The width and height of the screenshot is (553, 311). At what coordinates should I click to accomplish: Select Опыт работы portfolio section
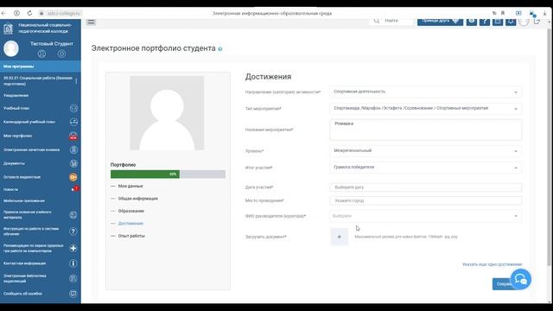point(131,236)
